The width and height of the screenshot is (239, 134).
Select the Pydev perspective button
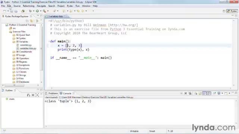click(232, 11)
